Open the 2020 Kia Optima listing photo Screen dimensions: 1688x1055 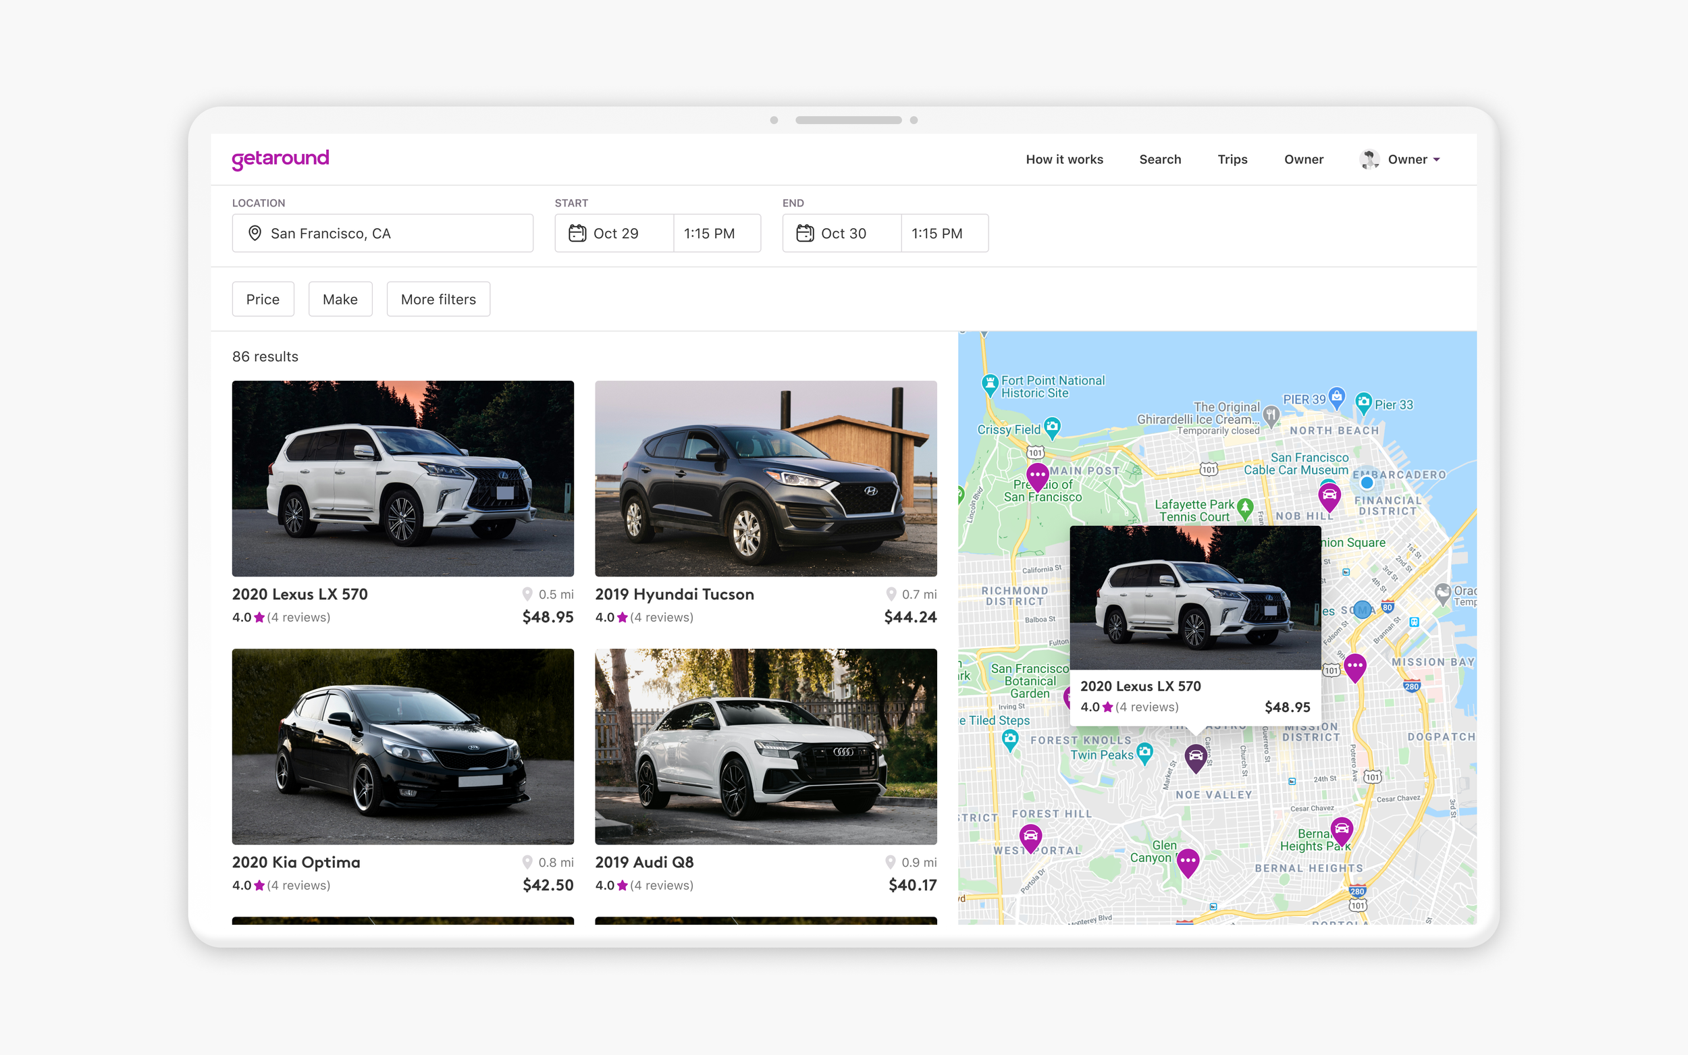coord(402,747)
